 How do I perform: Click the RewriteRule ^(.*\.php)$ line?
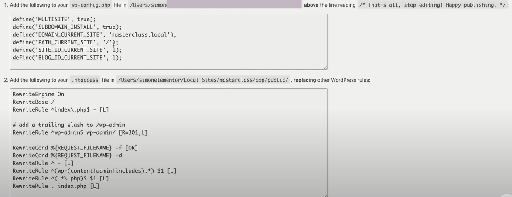61,178
